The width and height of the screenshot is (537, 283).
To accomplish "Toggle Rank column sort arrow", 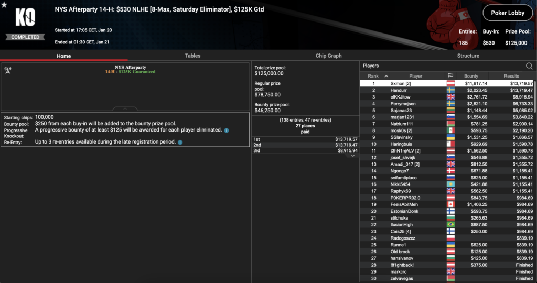I will point(386,76).
